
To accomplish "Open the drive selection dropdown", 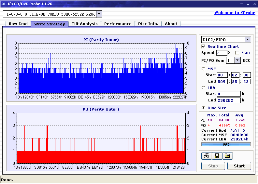I will (99, 14).
